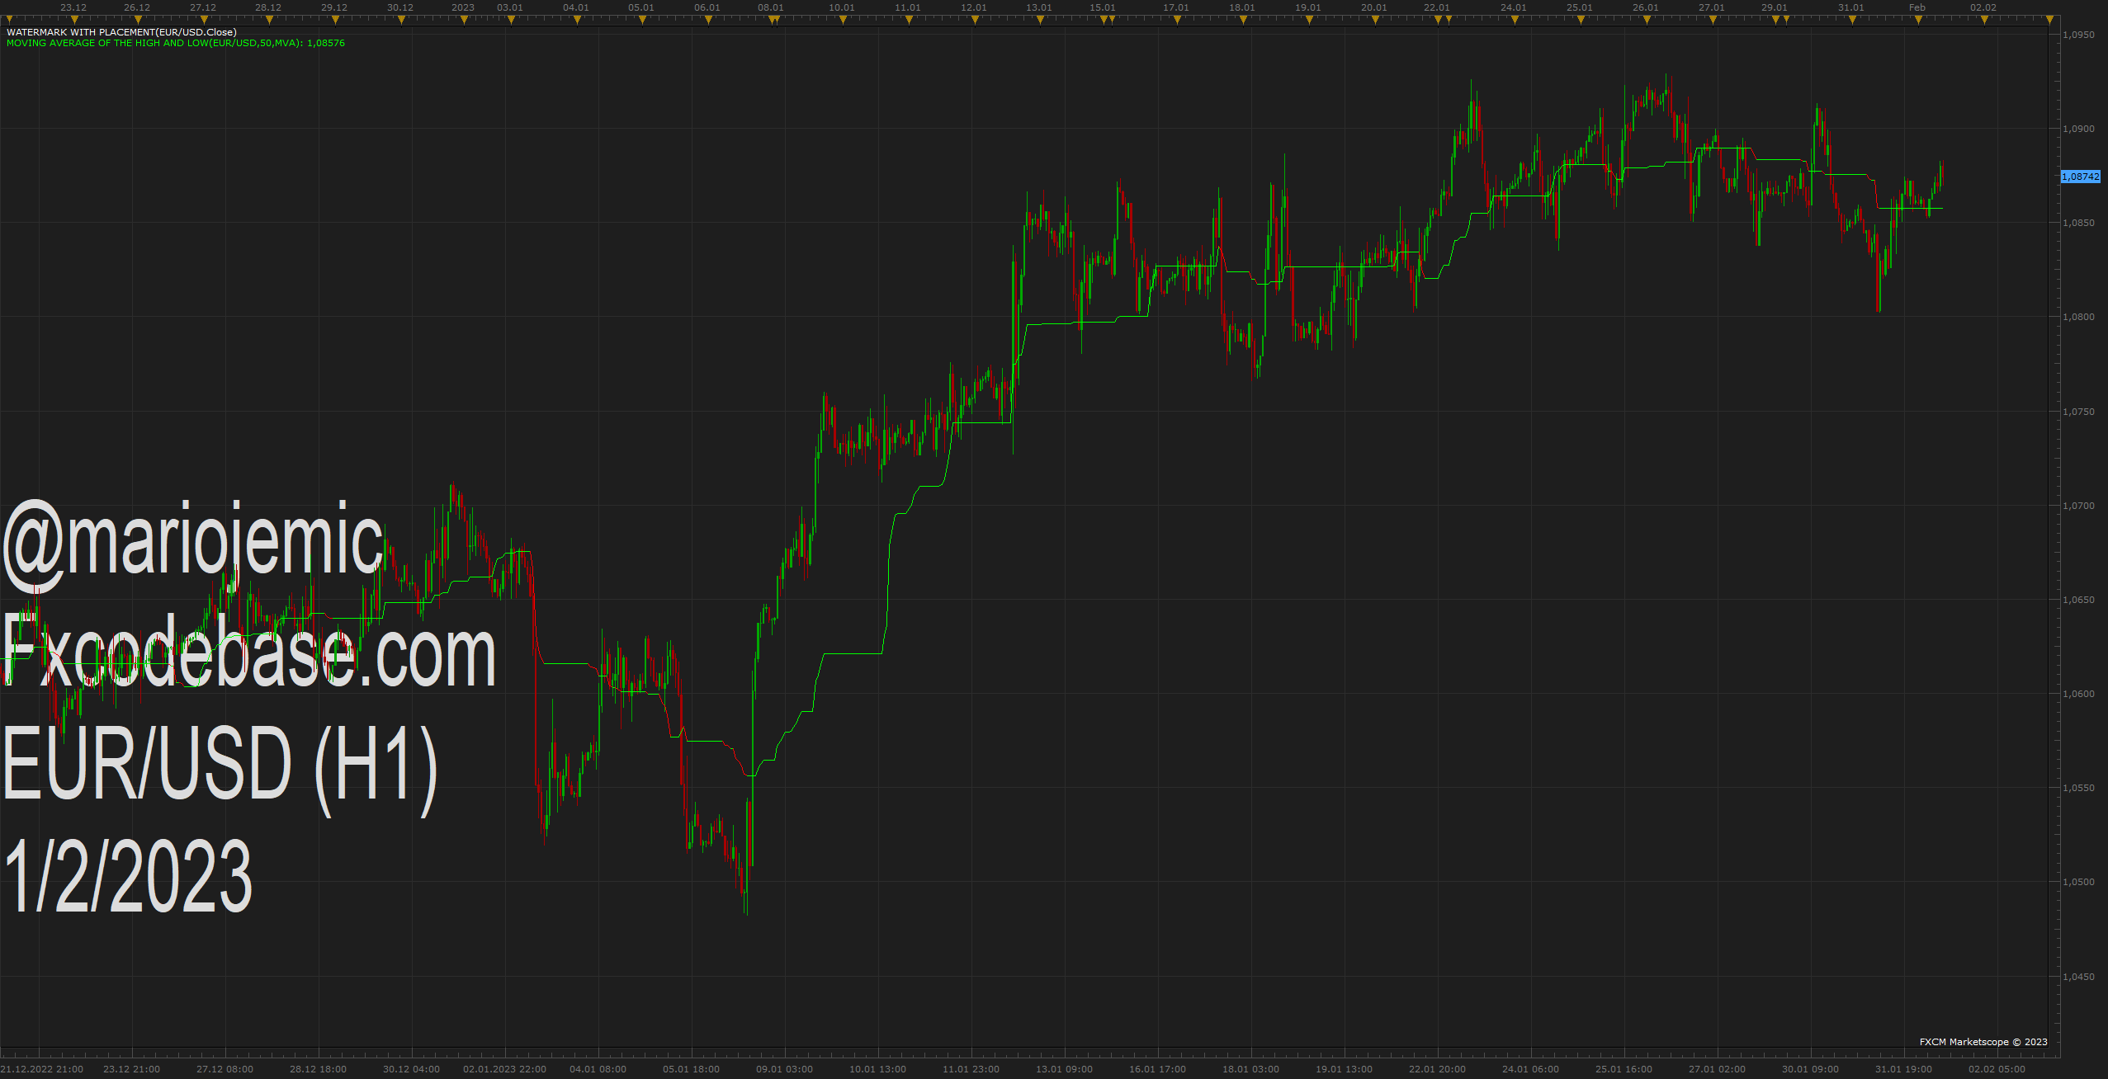Click the 1,0500 price axis label

point(2078,882)
